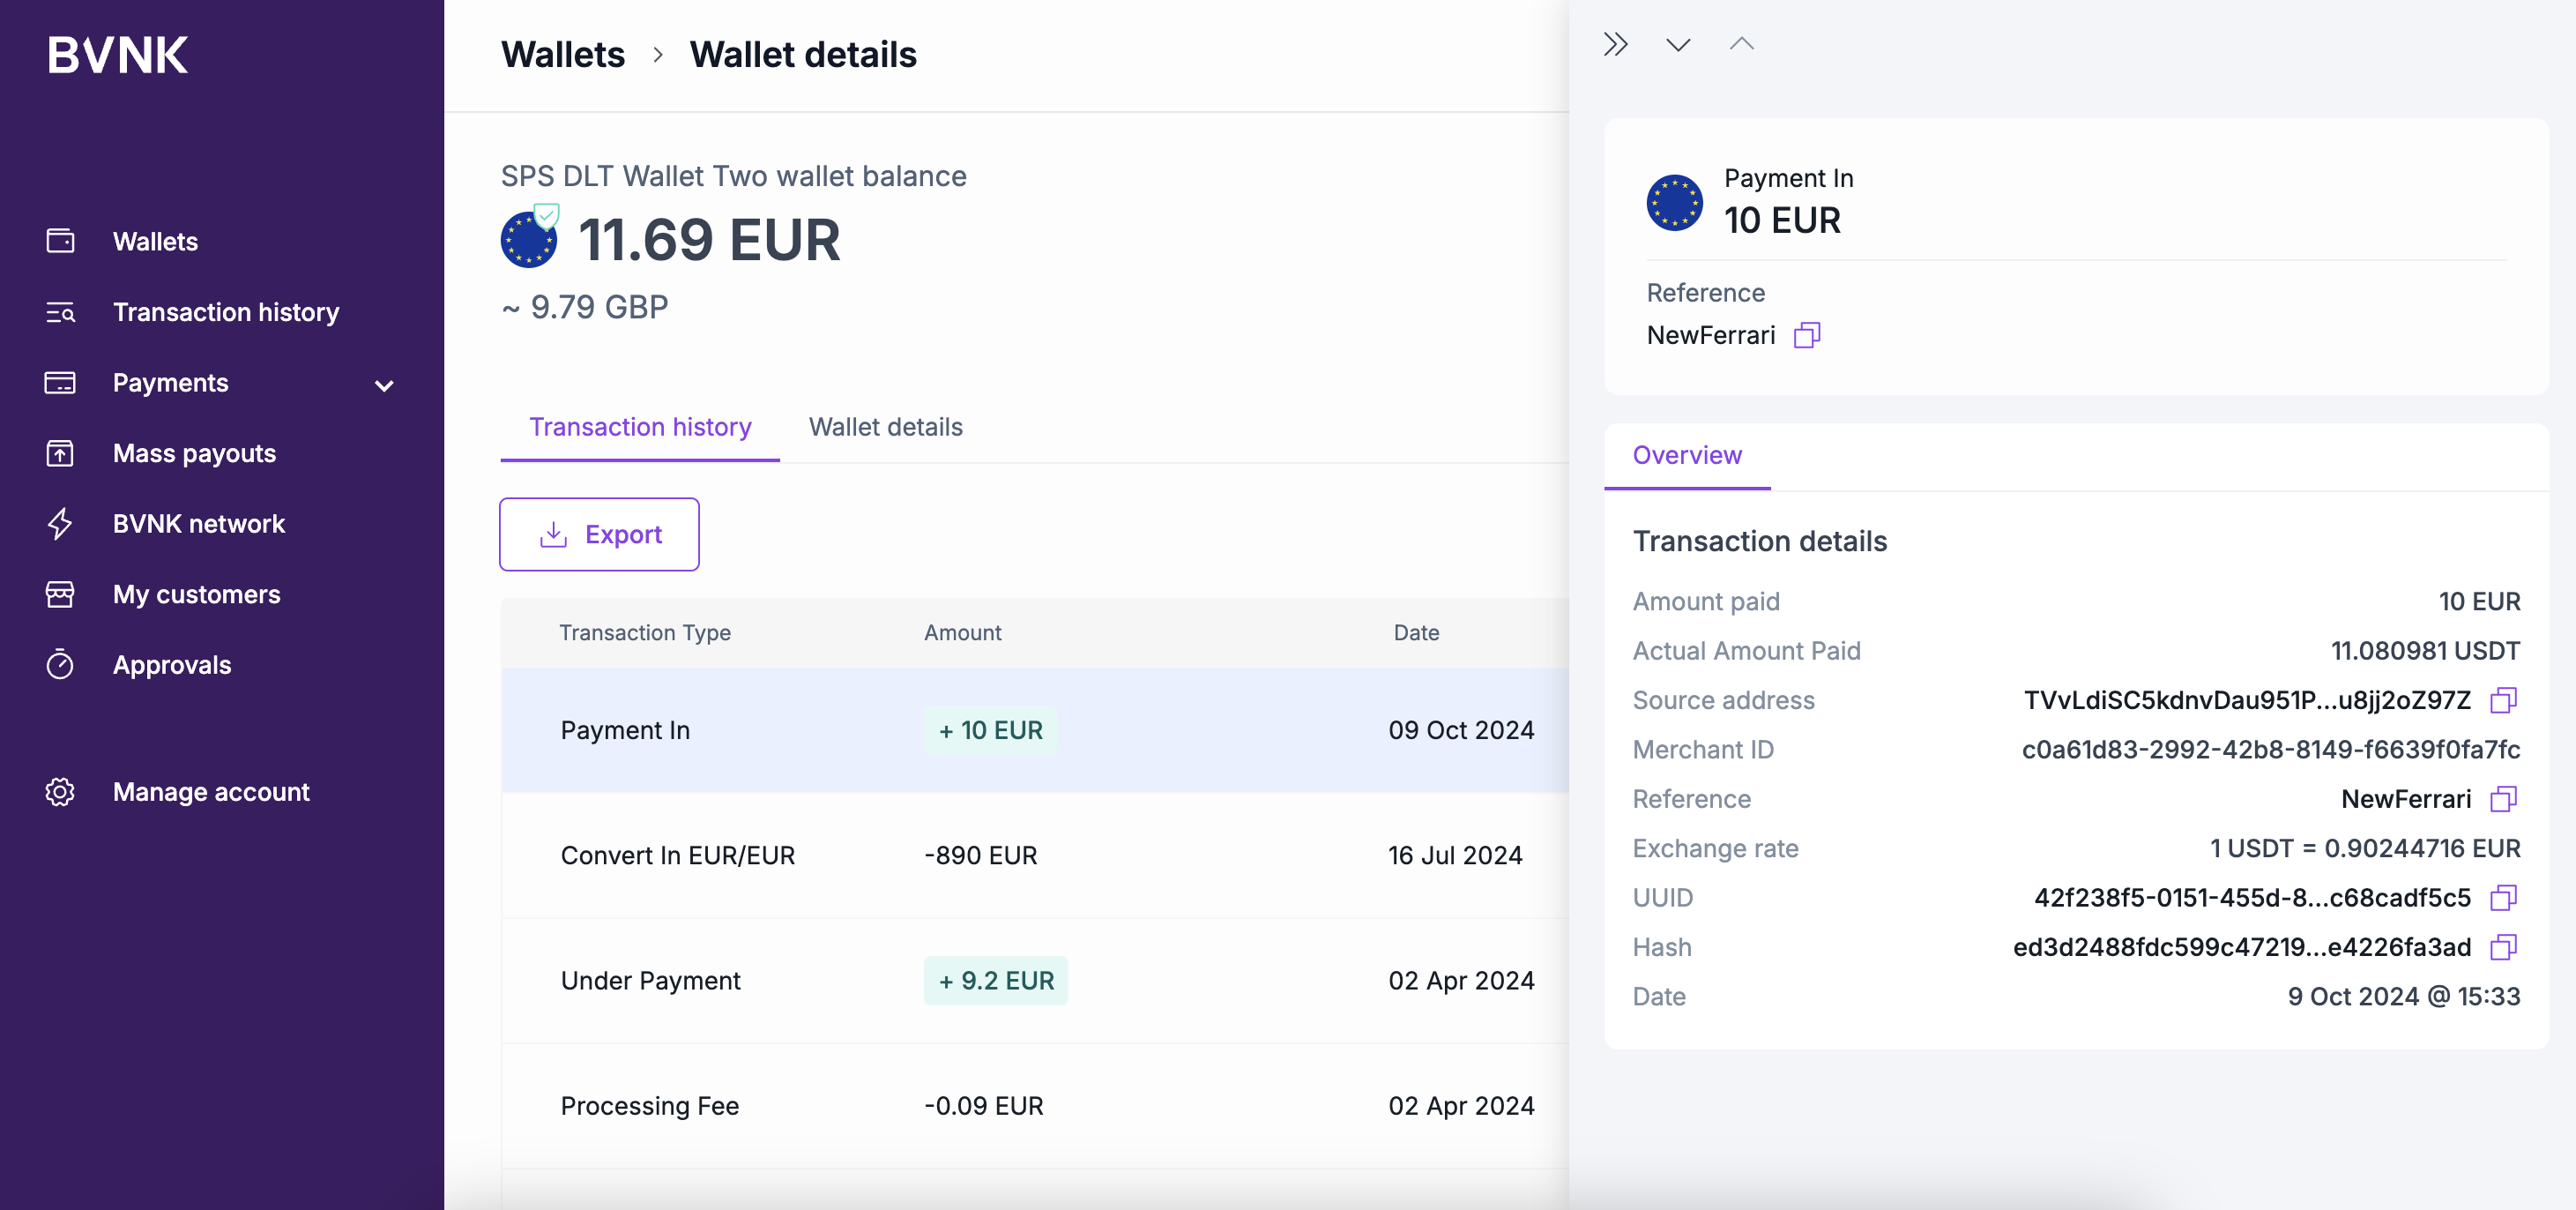Go to previous transaction with up chevron
2576x1210 pixels.
pyautogui.click(x=1741, y=45)
